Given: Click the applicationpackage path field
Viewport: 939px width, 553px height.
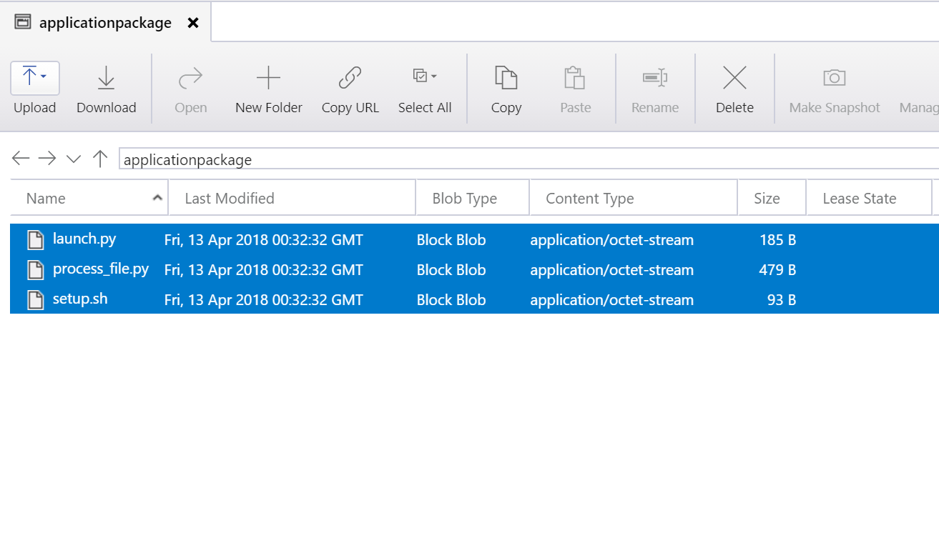Looking at the screenshot, I should click(x=529, y=159).
